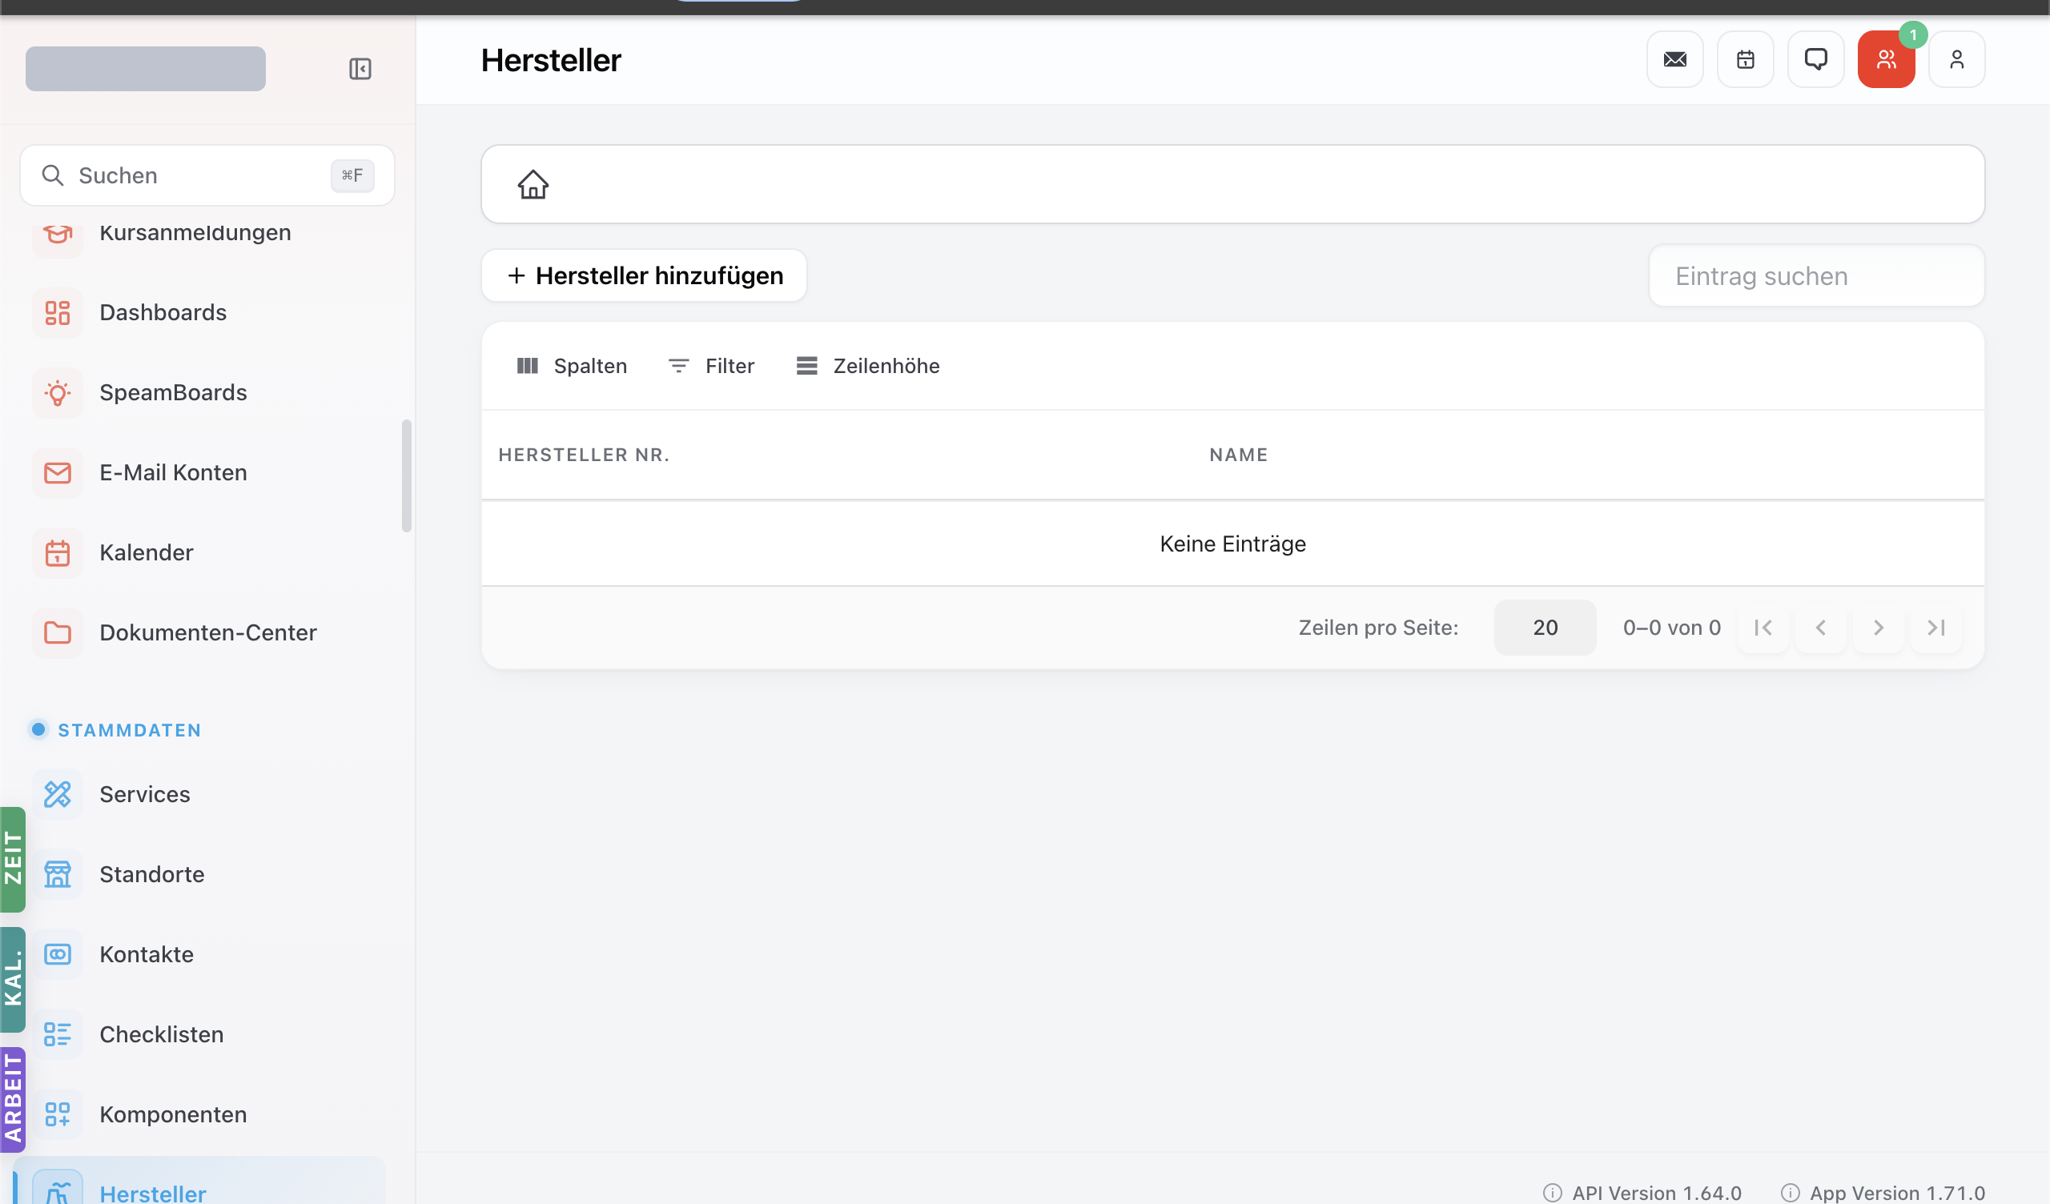2050x1204 pixels.
Task: Go to previous table page
Action: pyautogui.click(x=1821, y=628)
